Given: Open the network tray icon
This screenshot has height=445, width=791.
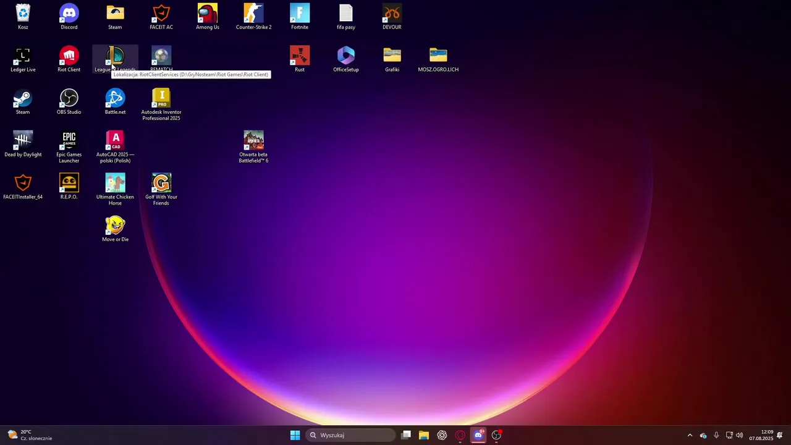Looking at the screenshot, I should [729, 435].
